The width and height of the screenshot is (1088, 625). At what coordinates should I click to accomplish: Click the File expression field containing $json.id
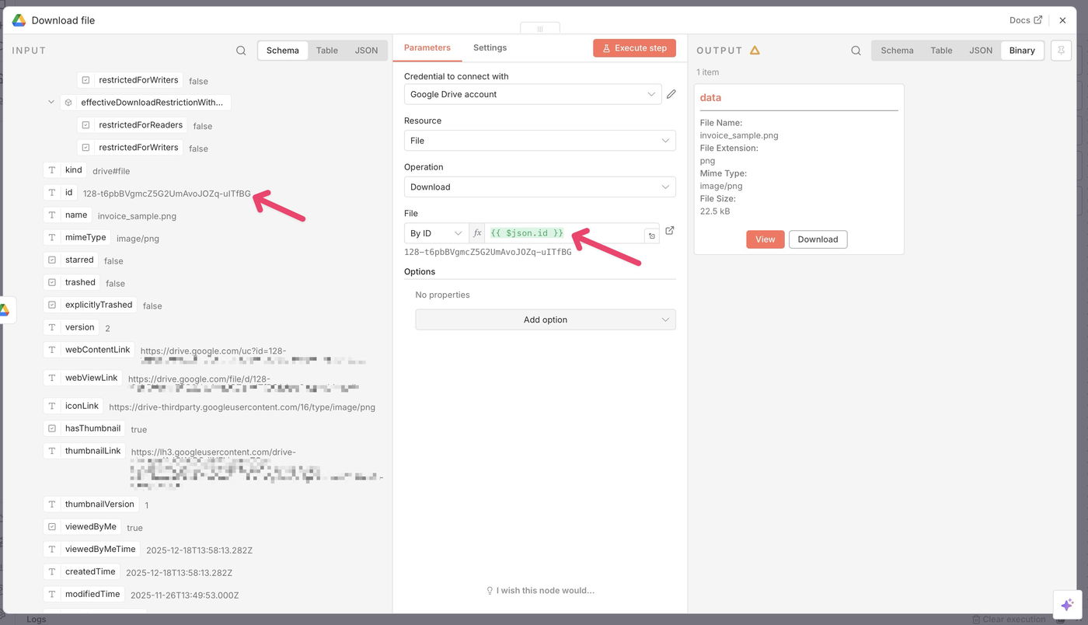[564, 233]
